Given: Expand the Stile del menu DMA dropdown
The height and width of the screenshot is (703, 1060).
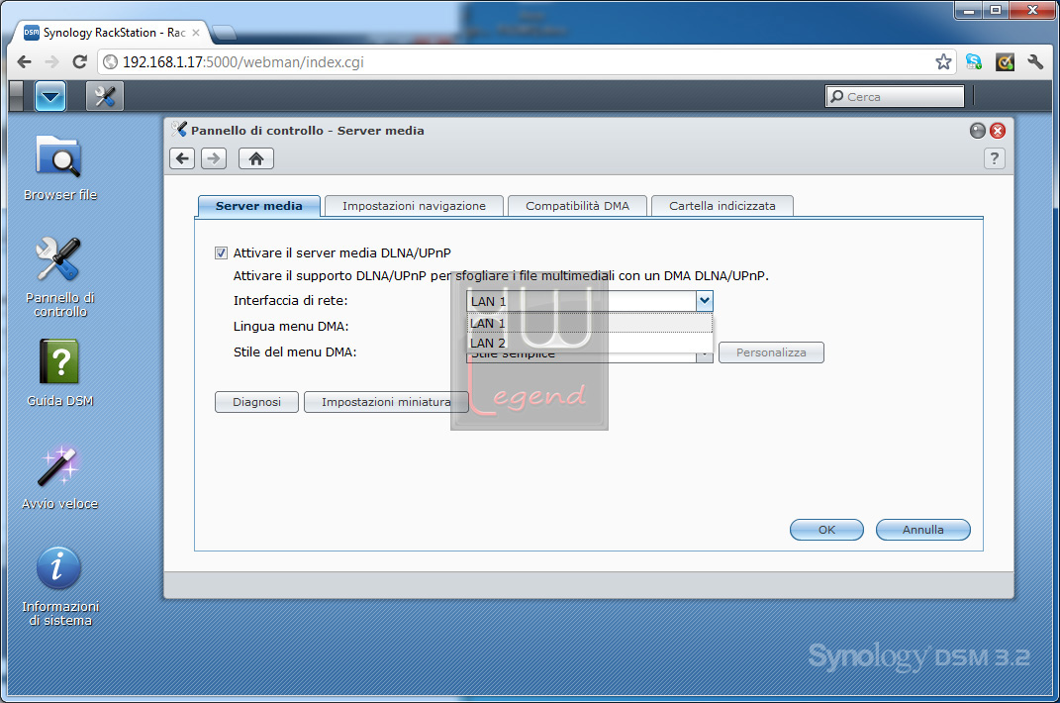Looking at the screenshot, I should 705,355.
